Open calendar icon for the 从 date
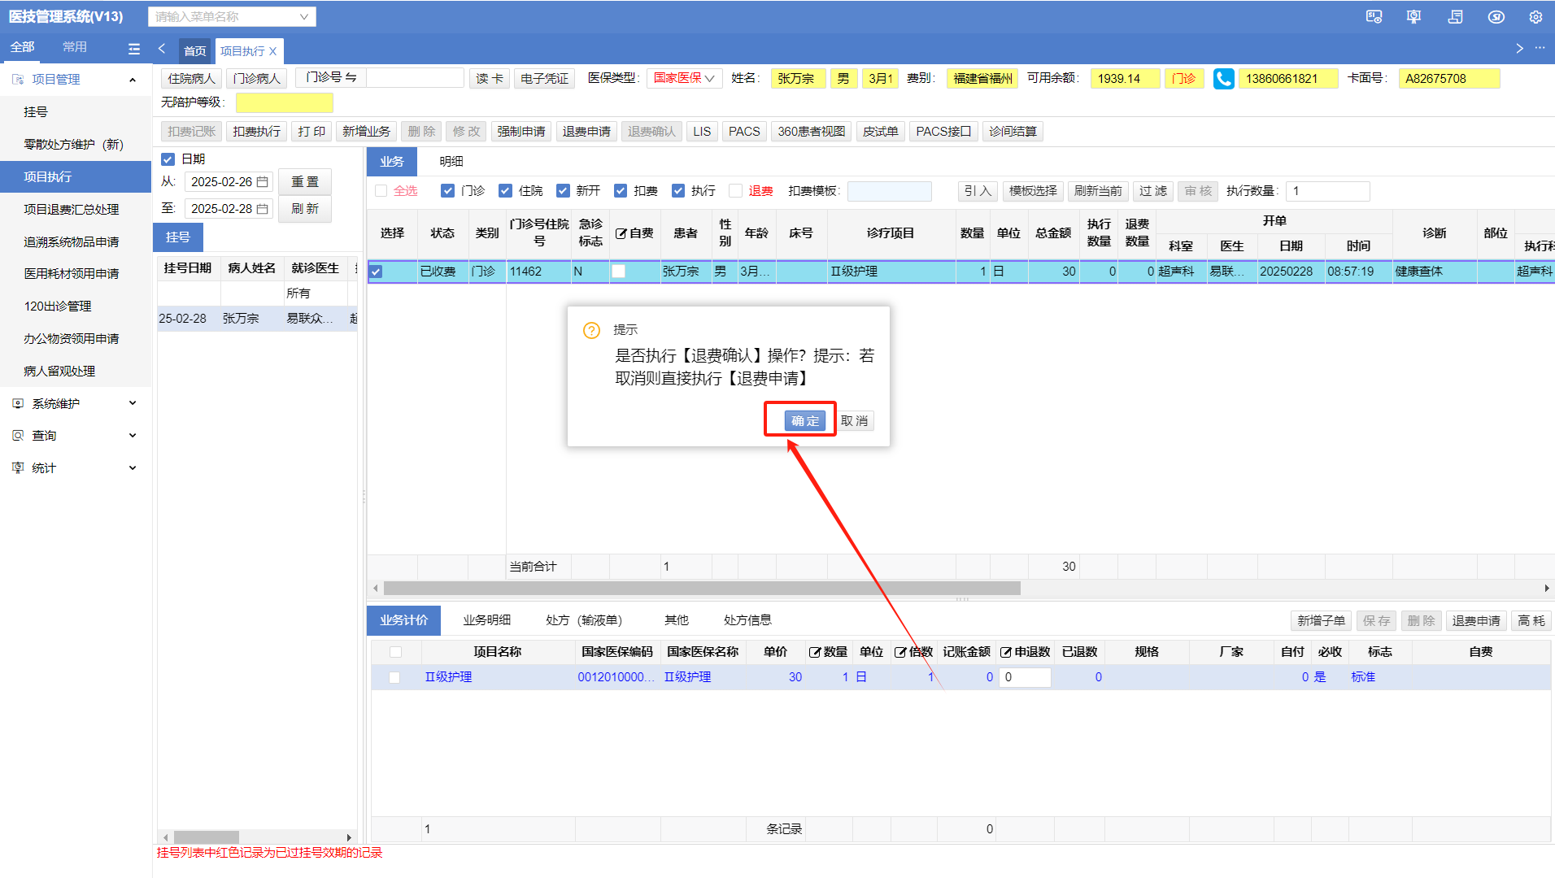The height and width of the screenshot is (878, 1555). [263, 182]
